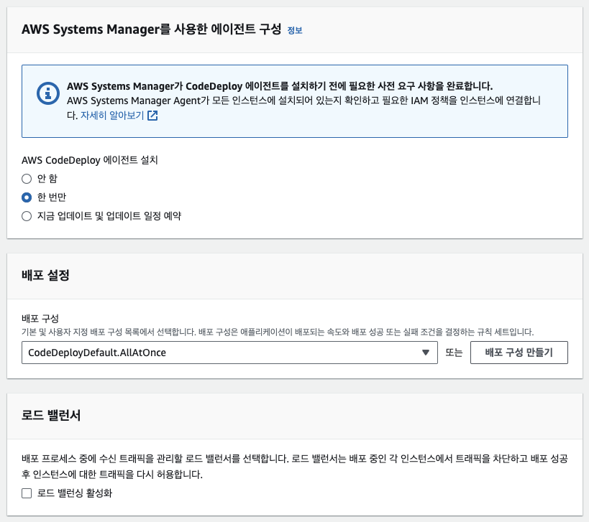This screenshot has height=522, width=589.
Task: Open the 정보 link beside the Systems Manager heading
Action: [x=295, y=30]
